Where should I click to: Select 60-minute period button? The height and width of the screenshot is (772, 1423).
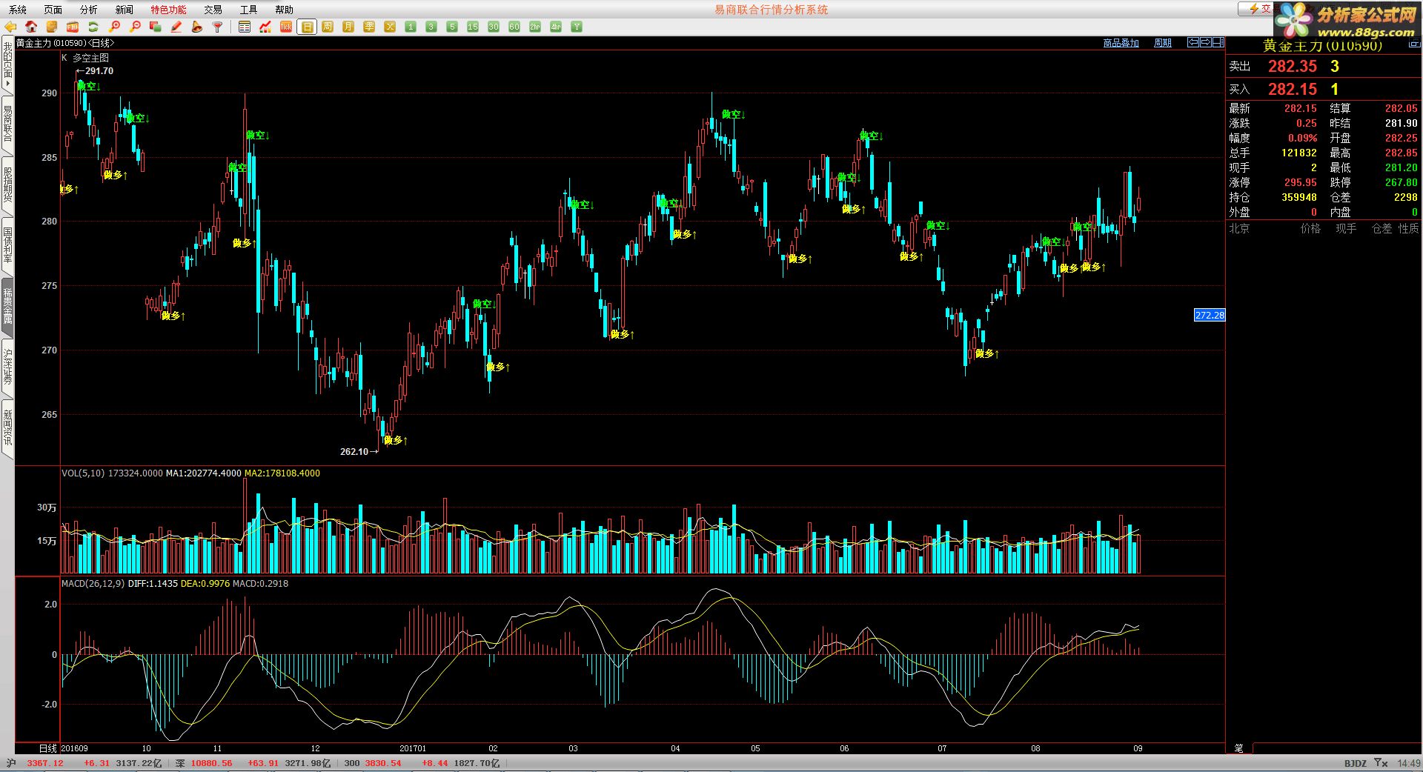[514, 27]
